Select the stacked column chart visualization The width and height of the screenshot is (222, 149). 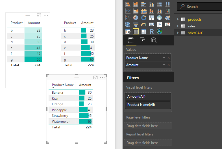[x=136, y=5]
